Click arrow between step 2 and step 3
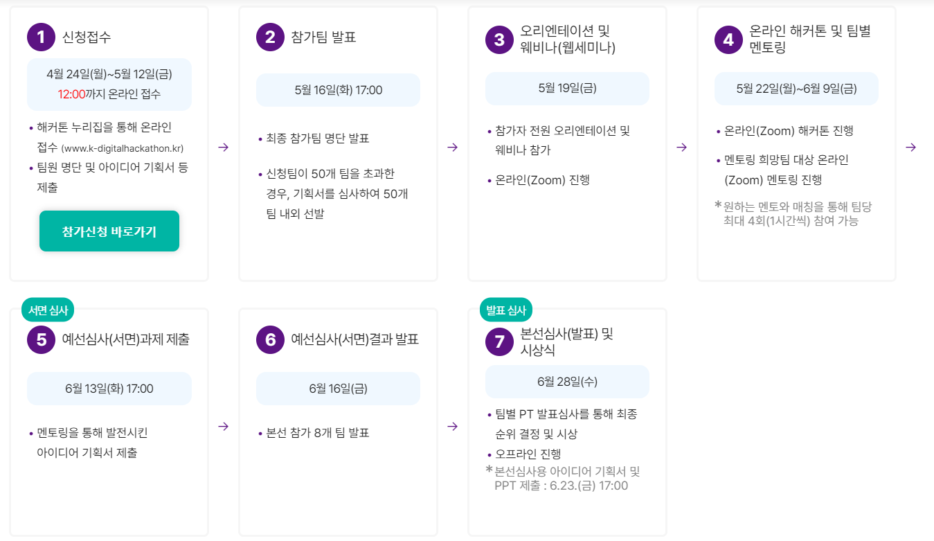This screenshot has width=934, height=541. (x=452, y=147)
